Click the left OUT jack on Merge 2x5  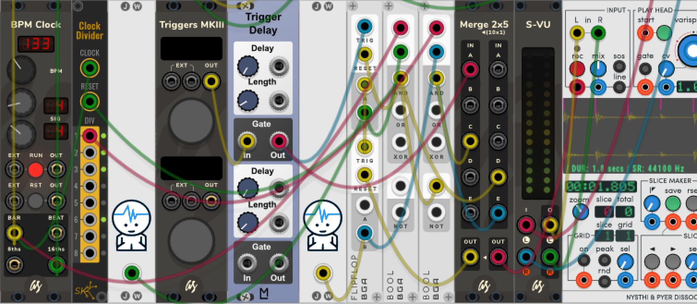pos(470,256)
